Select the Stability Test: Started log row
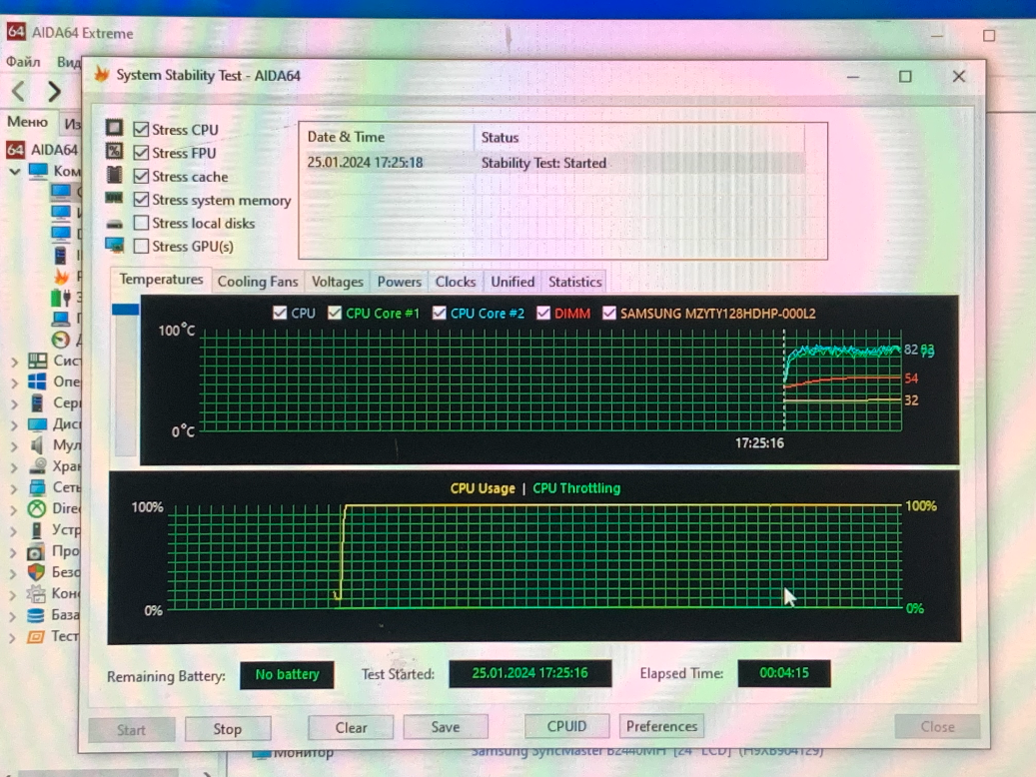This screenshot has width=1036, height=777. coord(555,163)
